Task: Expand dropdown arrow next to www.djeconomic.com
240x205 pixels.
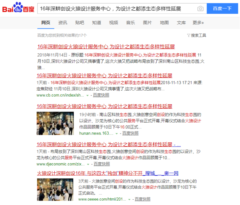Action: tap(88, 164)
